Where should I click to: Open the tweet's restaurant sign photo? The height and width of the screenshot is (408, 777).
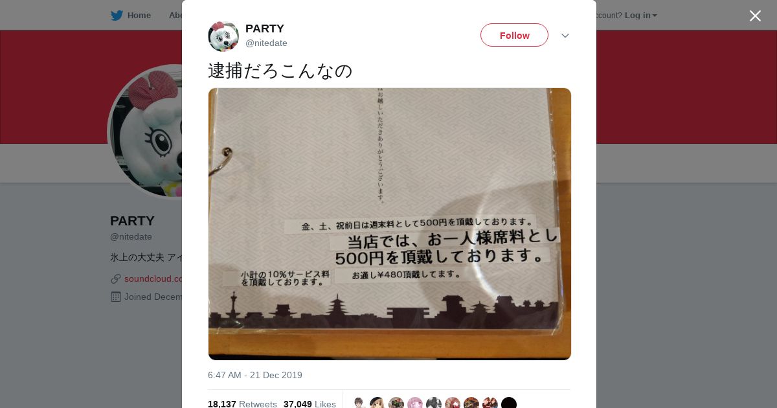pos(390,224)
